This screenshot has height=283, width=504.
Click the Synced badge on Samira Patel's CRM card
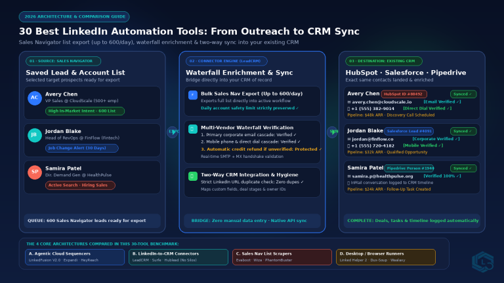[463, 168]
